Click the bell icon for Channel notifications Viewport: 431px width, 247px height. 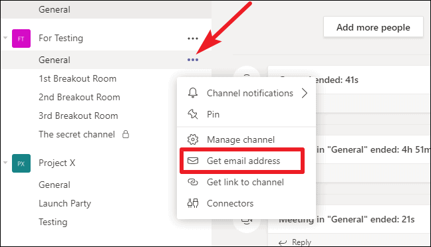click(193, 93)
